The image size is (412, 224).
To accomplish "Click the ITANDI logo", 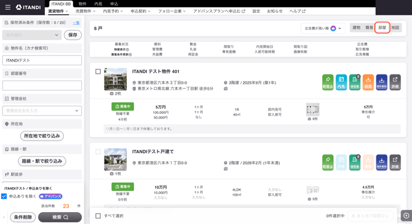I will click(28, 7).
